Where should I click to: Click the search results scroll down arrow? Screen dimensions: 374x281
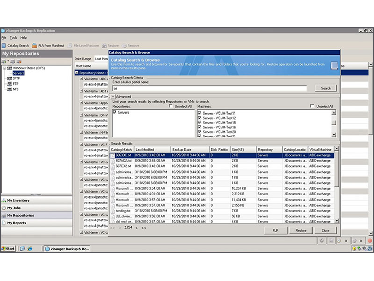pos(336,221)
